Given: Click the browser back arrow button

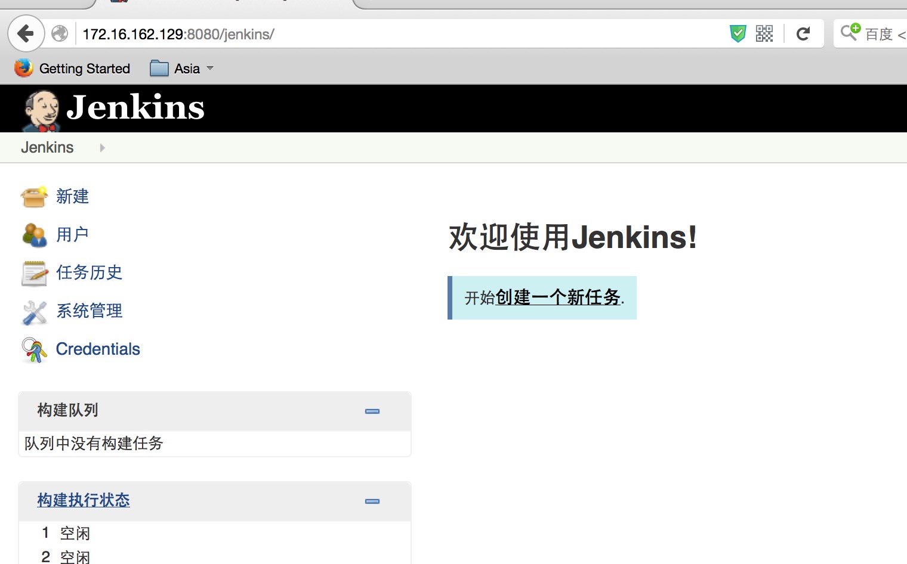Looking at the screenshot, I should (x=26, y=33).
